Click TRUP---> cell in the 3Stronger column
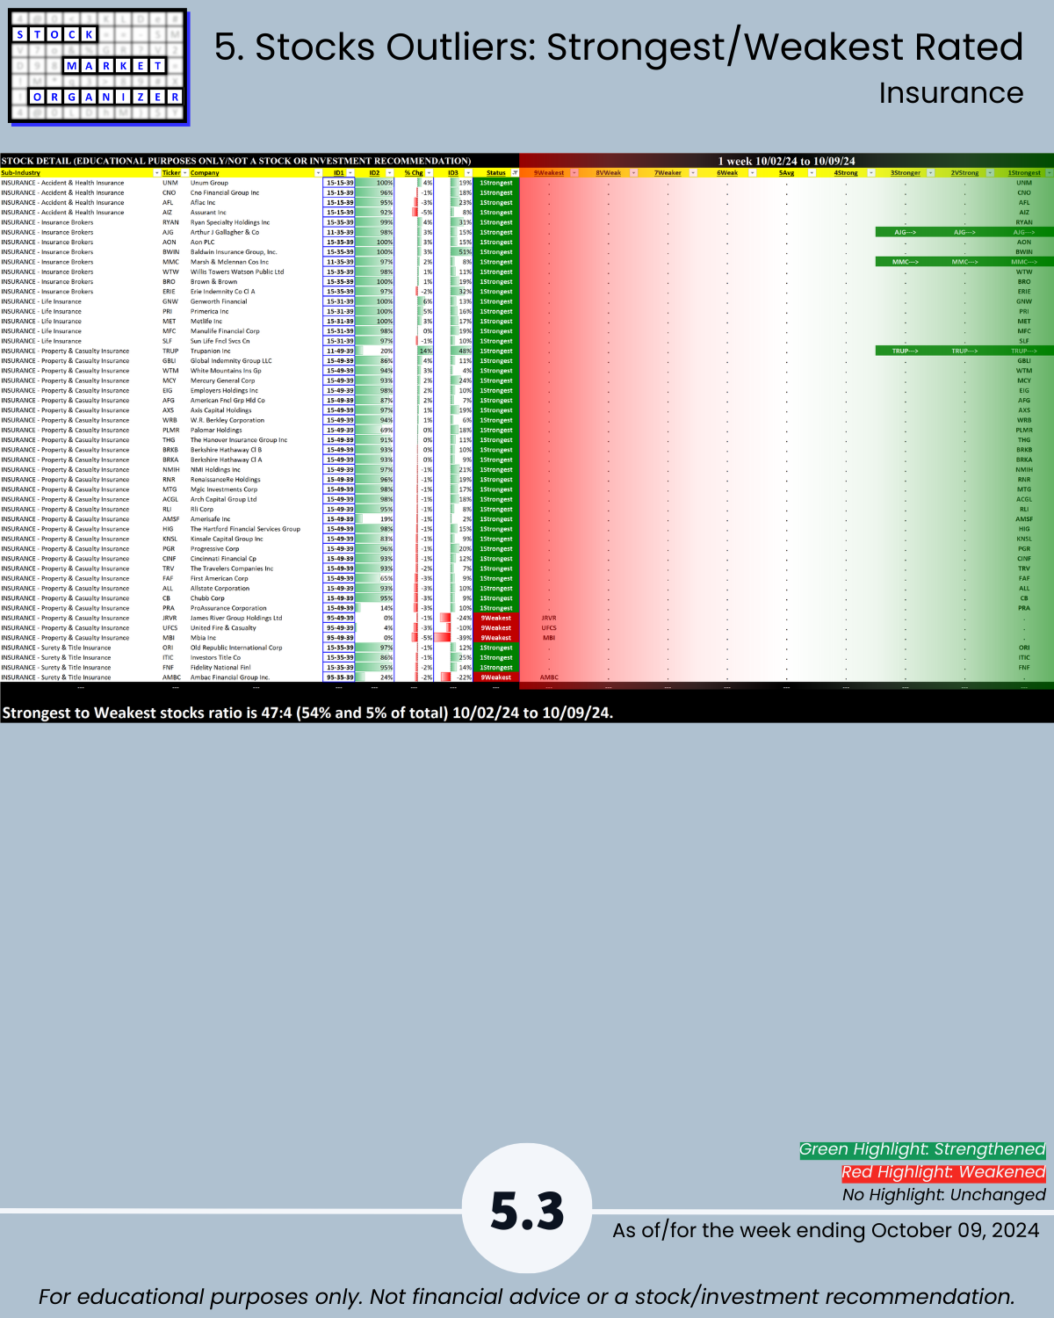 [x=906, y=351]
